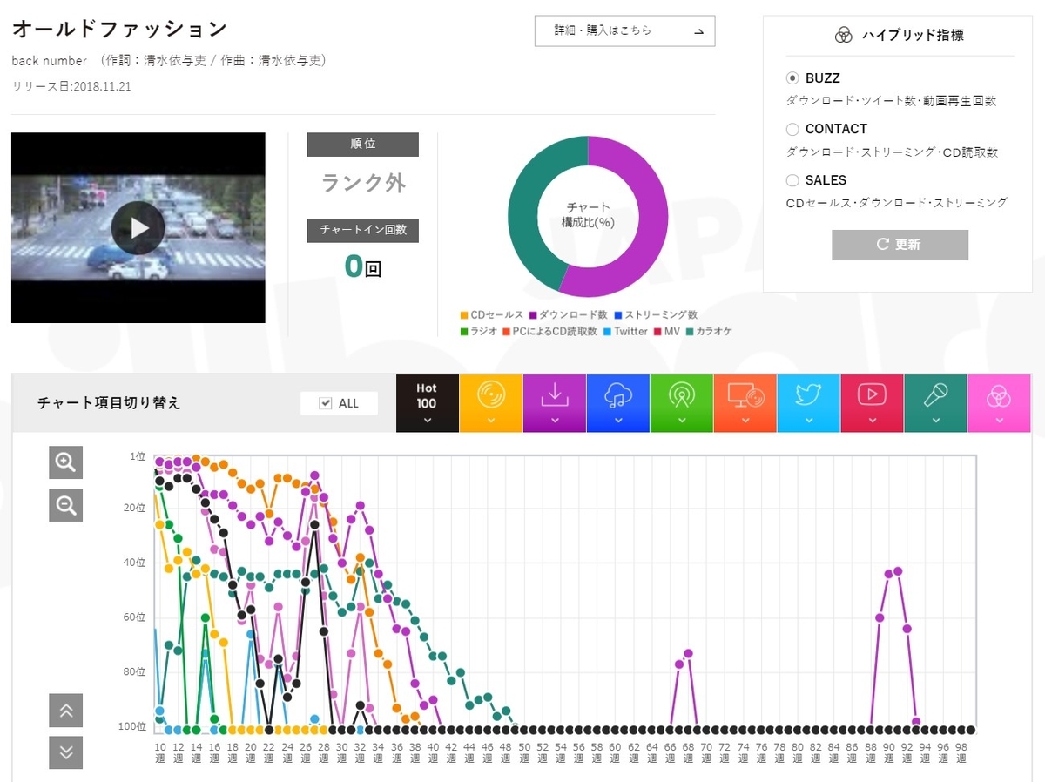Open the 詳細・購入はこちら link
1045x782 pixels.
(x=624, y=30)
